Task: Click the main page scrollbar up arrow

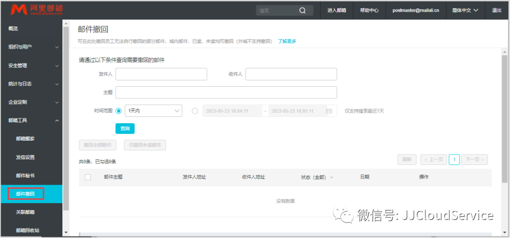Action: pyautogui.click(x=505, y=52)
